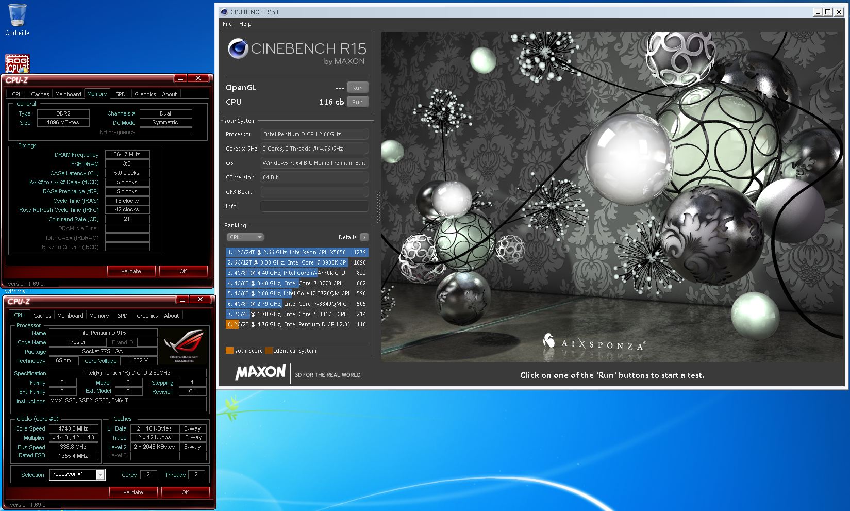Click Validate in the lower CPU-Z window
850x511 pixels.
tap(133, 492)
